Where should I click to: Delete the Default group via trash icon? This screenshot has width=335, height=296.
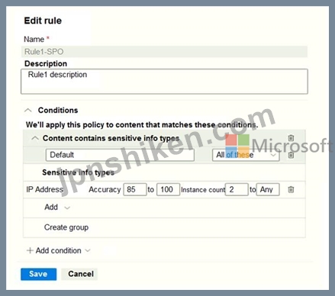tap(291, 155)
